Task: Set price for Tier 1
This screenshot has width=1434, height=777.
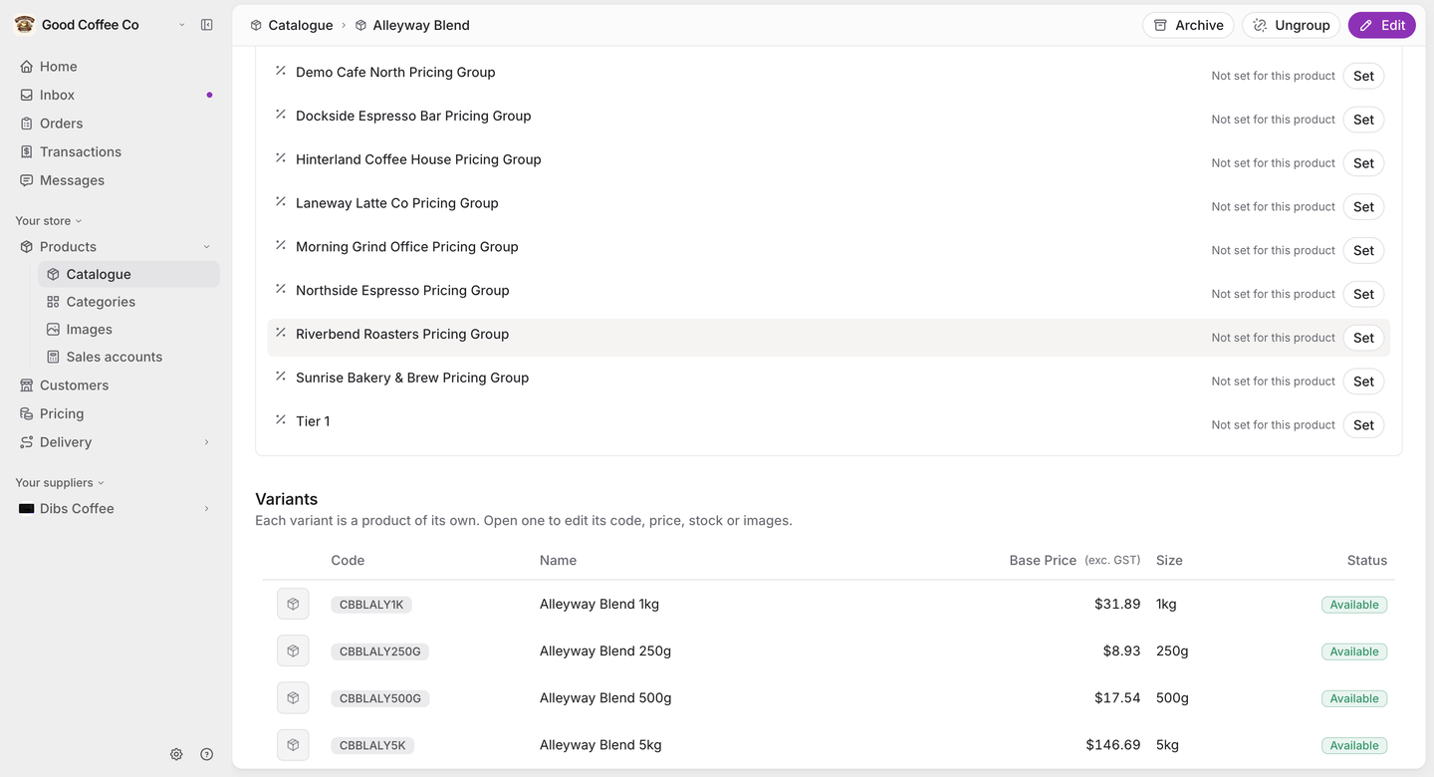Action: tap(1363, 425)
